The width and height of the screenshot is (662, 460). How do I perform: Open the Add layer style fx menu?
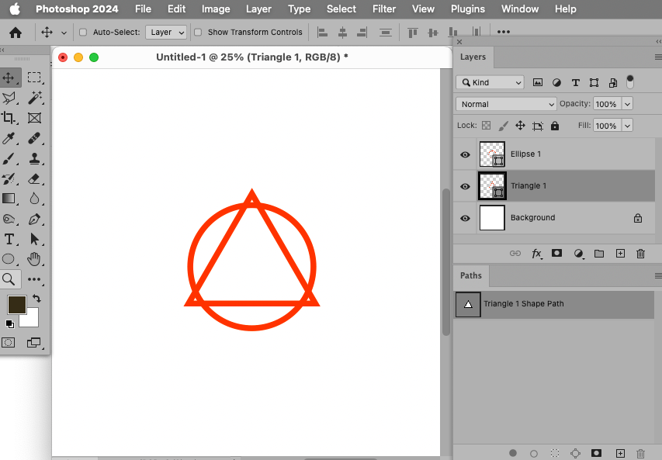[537, 254]
